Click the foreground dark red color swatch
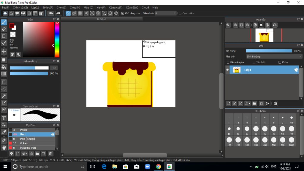304x171 pixels. tap(12, 26)
